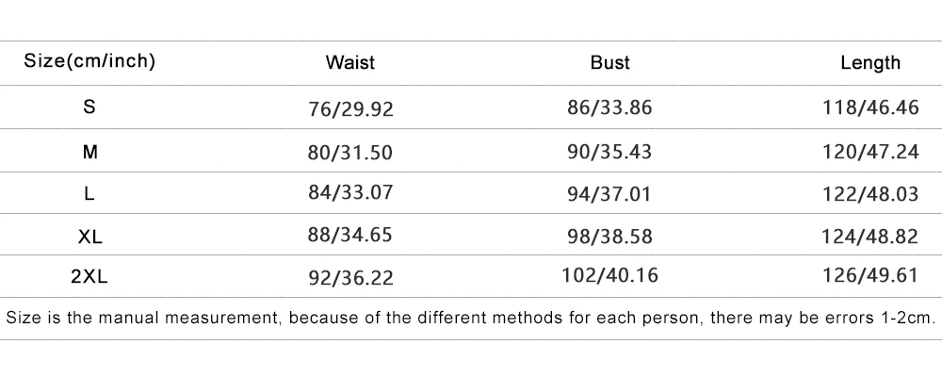Click waist value 76/29.92
This screenshot has height=377, width=942.
[x=349, y=108]
